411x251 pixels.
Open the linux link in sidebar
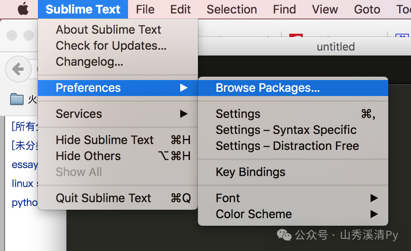(23, 183)
